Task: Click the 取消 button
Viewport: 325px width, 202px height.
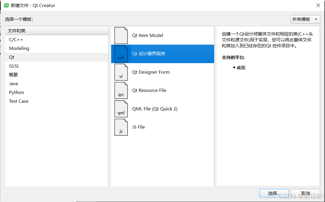Action: pyautogui.click(x=306, y=193)
